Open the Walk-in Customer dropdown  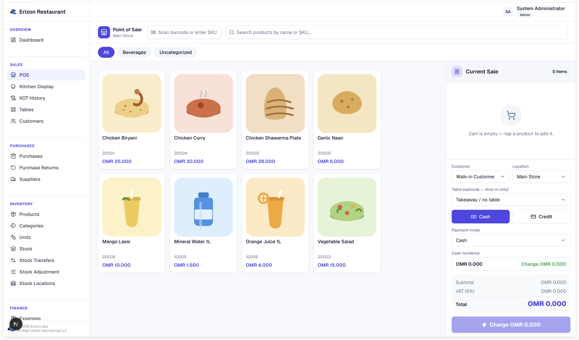point(480,177)
